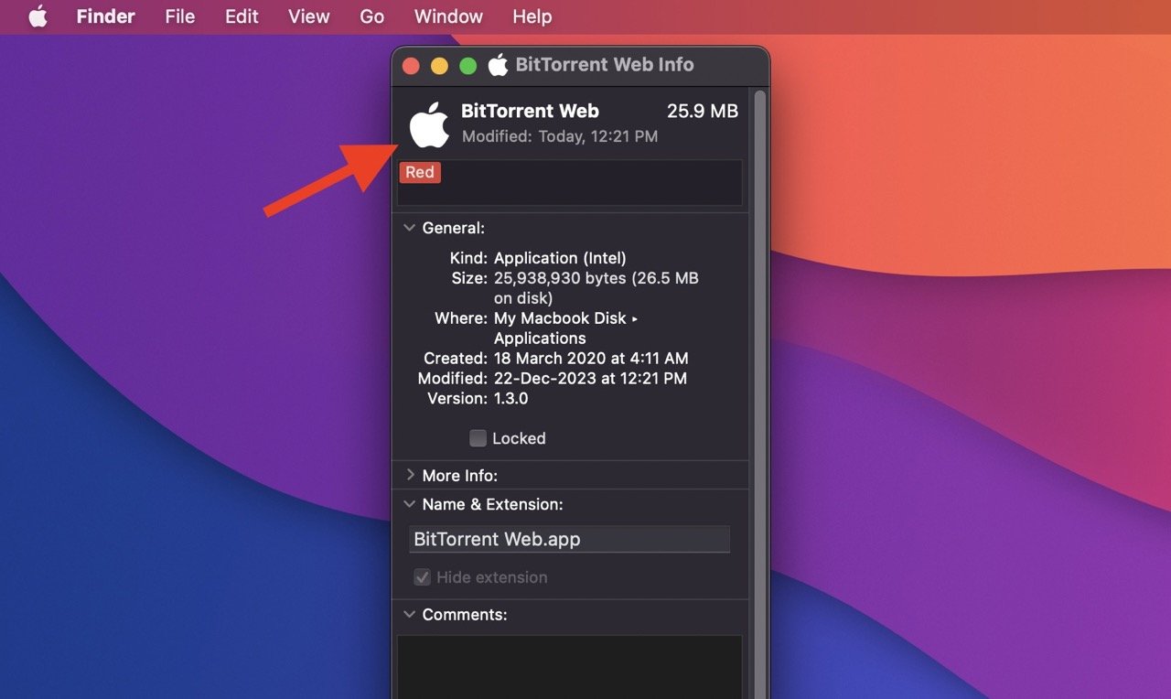Image resolution: width=1171 pixels, height=699 pixels.
Task: Expand the More Info section
Action: [x=409, y=476]
